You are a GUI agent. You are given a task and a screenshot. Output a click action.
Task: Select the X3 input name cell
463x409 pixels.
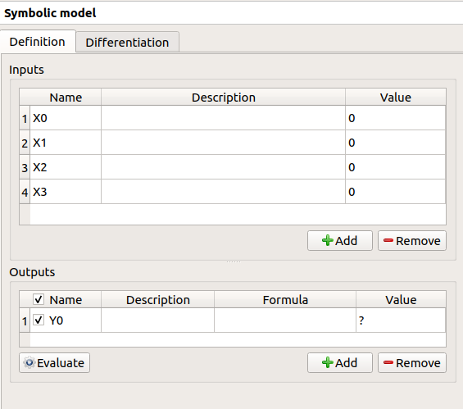point(66,191)
